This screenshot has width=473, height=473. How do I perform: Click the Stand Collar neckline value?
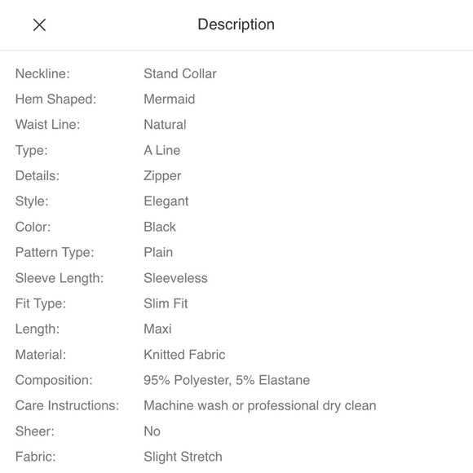point(180,73)
